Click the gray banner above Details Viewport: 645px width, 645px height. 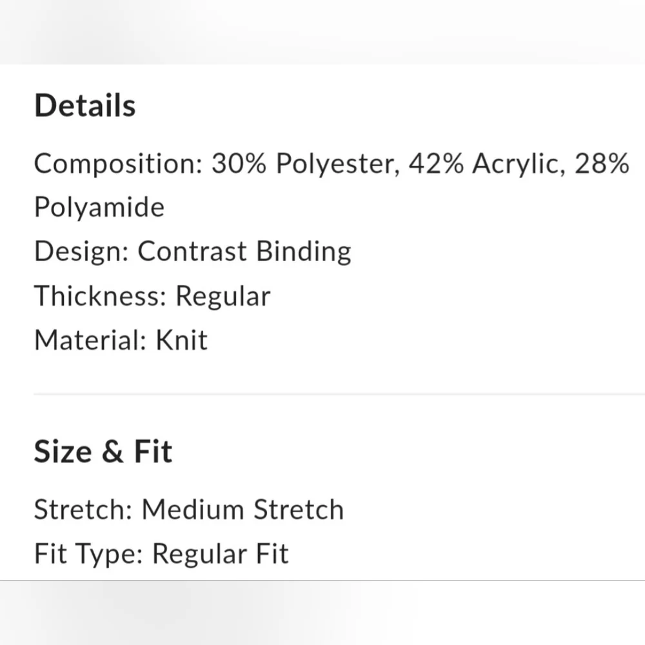(322, 31)
